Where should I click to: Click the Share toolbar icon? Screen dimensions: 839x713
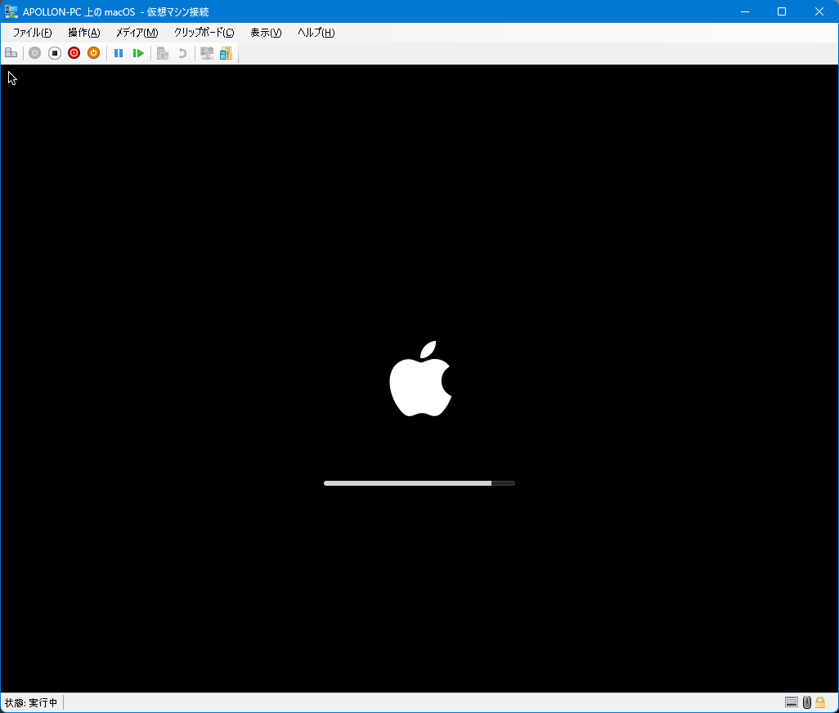[227, 53]
